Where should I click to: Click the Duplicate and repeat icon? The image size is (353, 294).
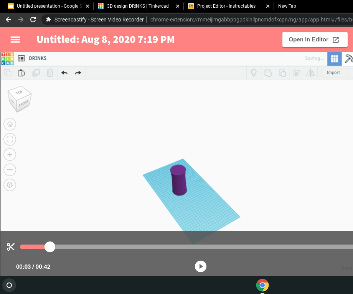(36, 73)
